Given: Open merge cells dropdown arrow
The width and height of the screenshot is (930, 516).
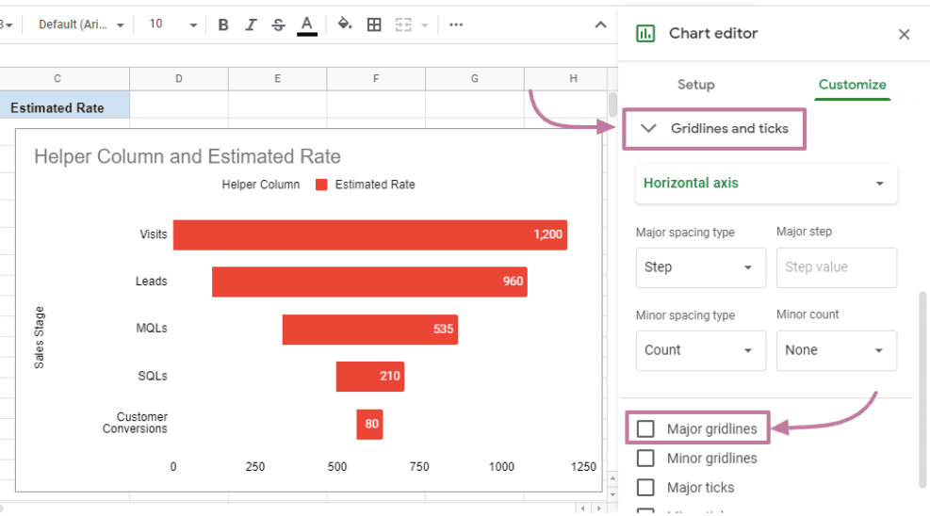Looking at the screenshot, I should pos(425,24).
